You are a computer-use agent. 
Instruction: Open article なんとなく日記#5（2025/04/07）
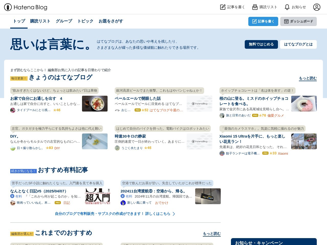pos(39,191)
